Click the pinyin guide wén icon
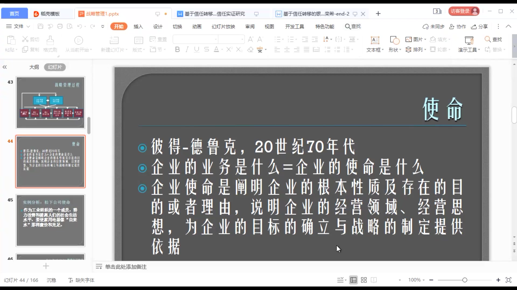Screen dimensions: 517x290 coord(260,49)
